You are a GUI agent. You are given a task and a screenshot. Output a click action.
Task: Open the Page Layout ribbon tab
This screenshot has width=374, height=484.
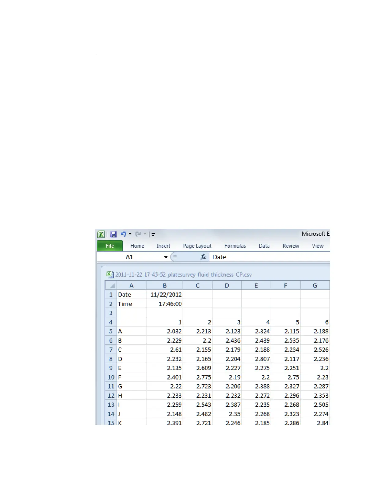(x=197, y=246)
